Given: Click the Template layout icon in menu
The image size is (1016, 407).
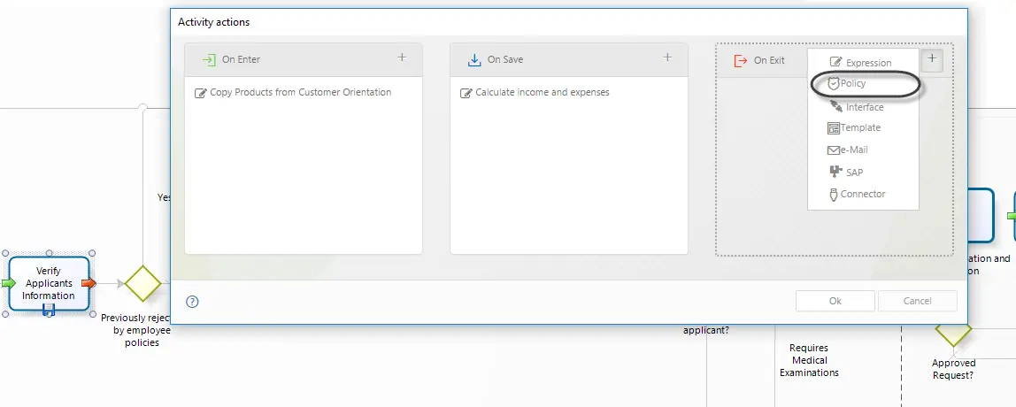Looking at the screenshot, I should [834, 128].
